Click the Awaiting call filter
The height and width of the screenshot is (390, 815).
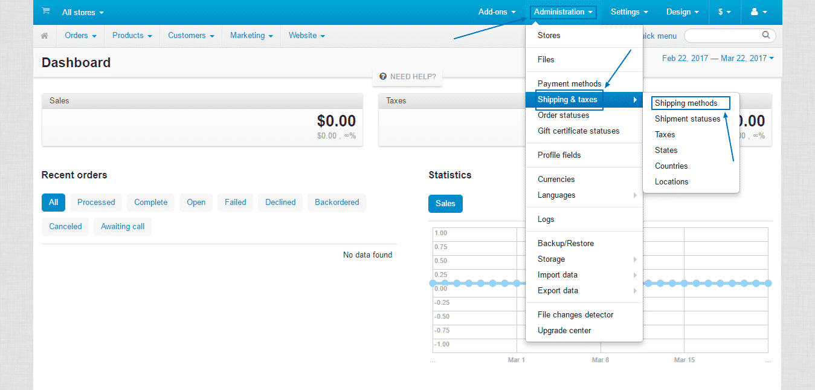[x=122, y=226]
